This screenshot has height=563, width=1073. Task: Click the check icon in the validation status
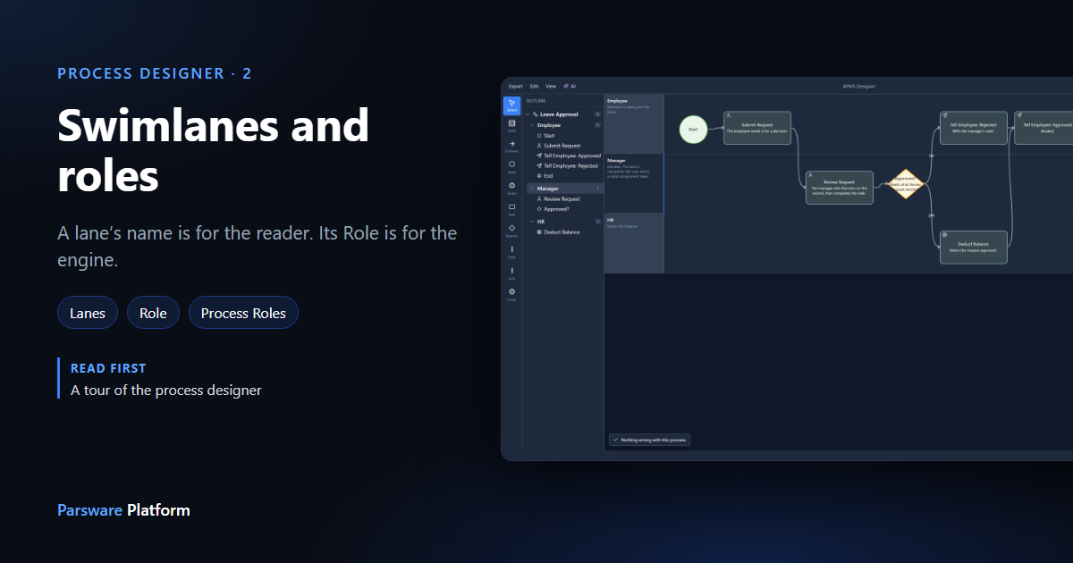[x=615, y=440]
